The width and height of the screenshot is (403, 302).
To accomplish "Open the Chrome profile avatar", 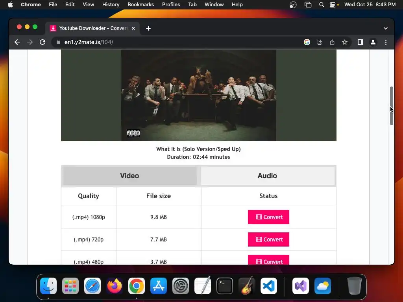I will coord(373,42).
